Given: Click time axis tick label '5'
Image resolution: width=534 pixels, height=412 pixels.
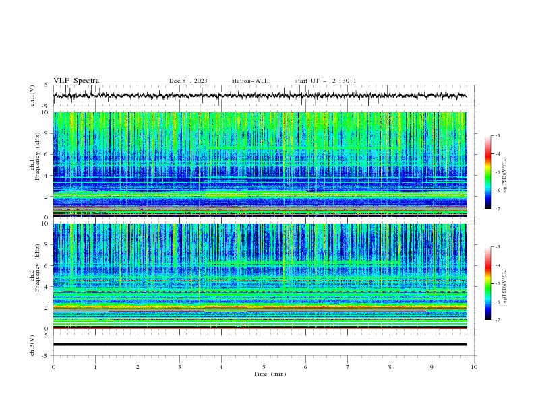Looking at the screenshot, I should tap(264, 367).
